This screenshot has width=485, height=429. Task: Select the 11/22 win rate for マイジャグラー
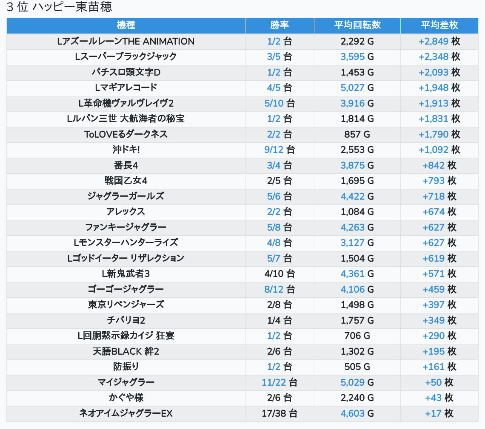(274, 382)
